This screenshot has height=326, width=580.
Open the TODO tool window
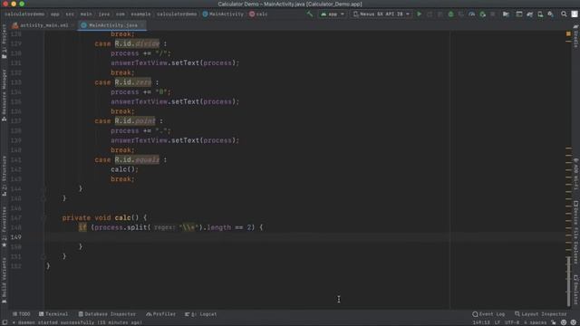click(21, 314)
